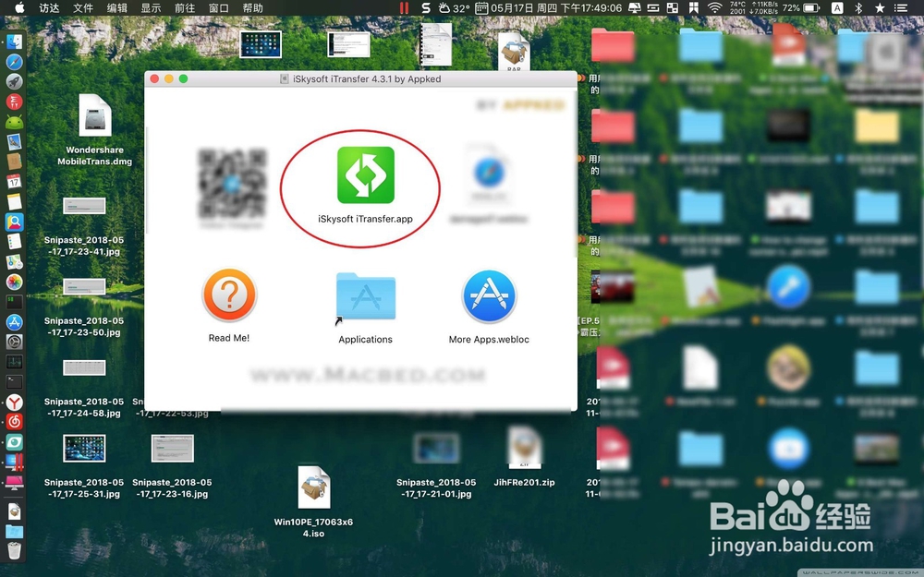Select Snipaste_2018-05-17_17-23-16.jpg thumbnail
The width and height of the screenshot is (924, 577).
pos(172,448)
